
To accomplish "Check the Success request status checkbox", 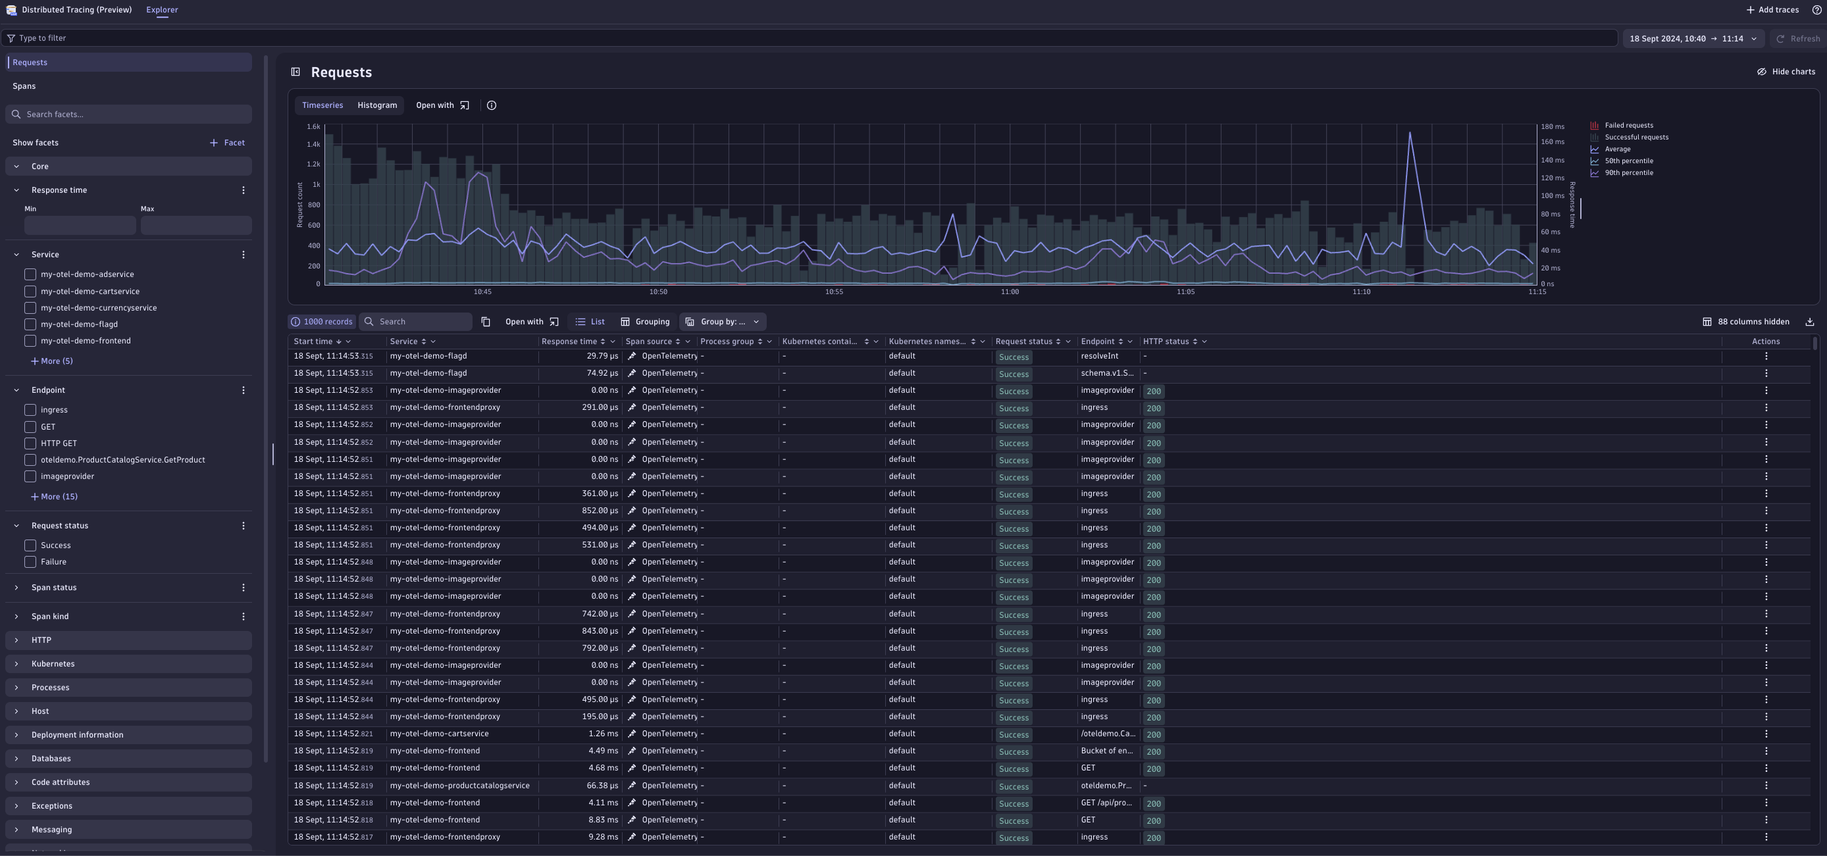I will (30, 545).
